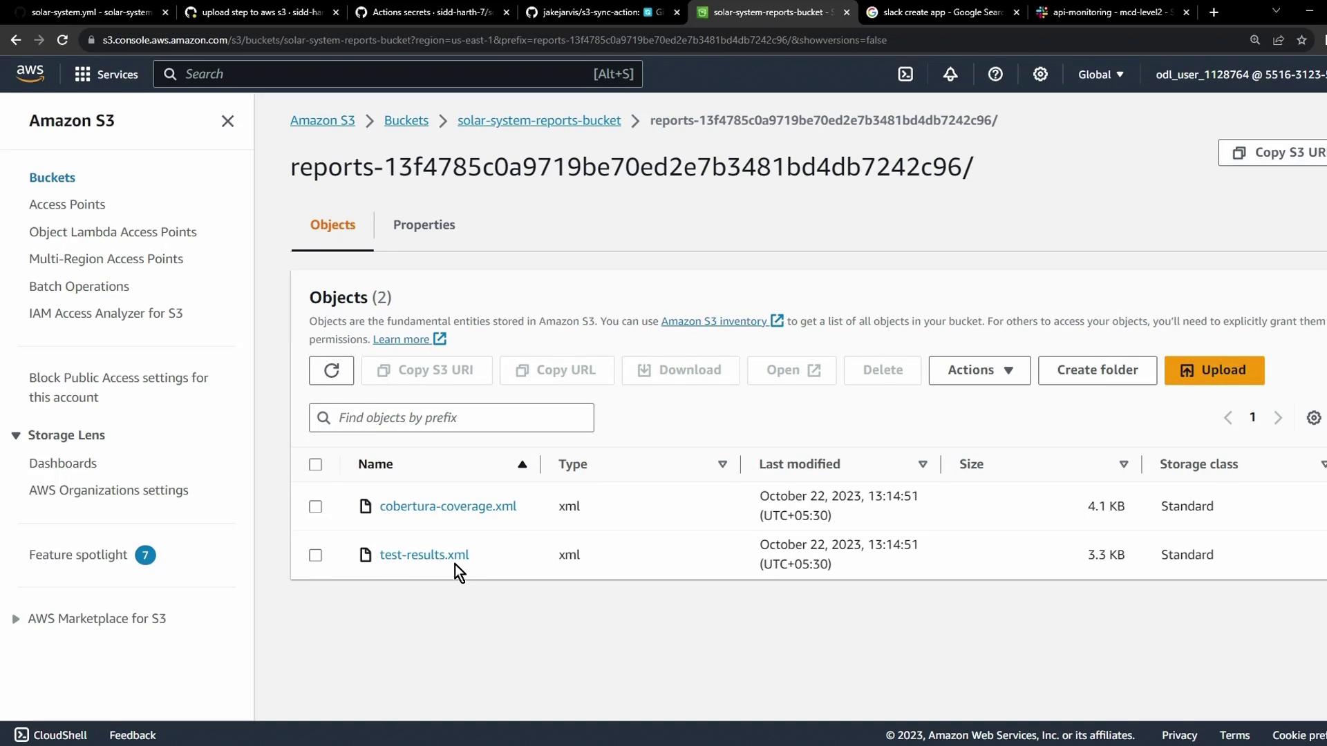
Task: Open the Actions dropdown menu
Action: pyautogui.click(x=979, y=370)
